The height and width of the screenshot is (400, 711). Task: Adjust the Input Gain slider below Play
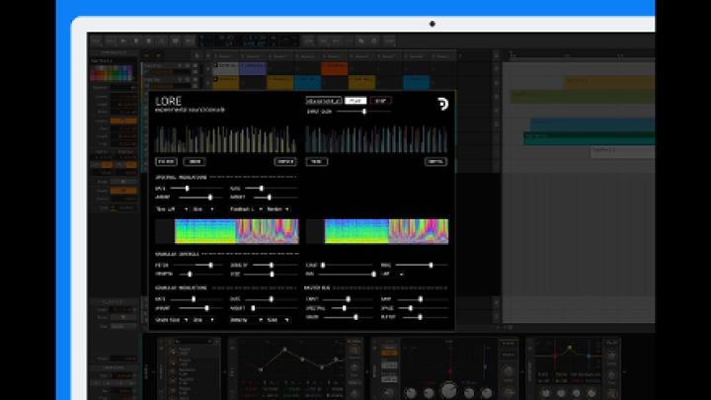363,111
